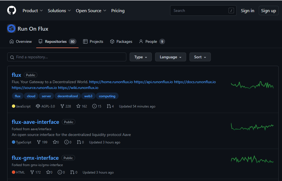282x181 pixels.
Task: Click the flux-gmx-interface activity graph
Action: 252,159
